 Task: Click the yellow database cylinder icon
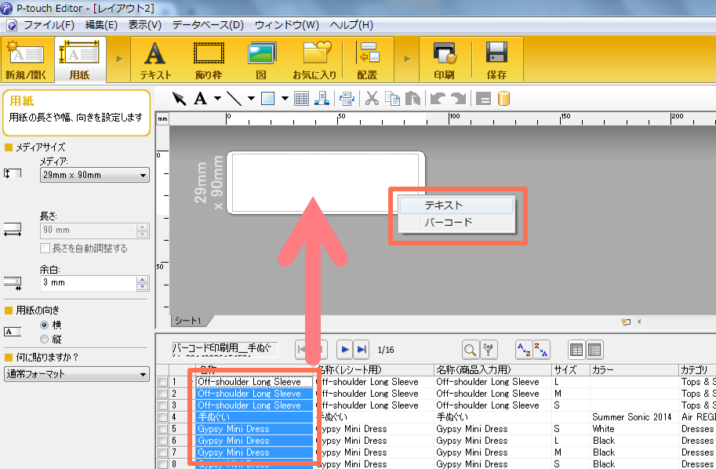coord(503,99)
